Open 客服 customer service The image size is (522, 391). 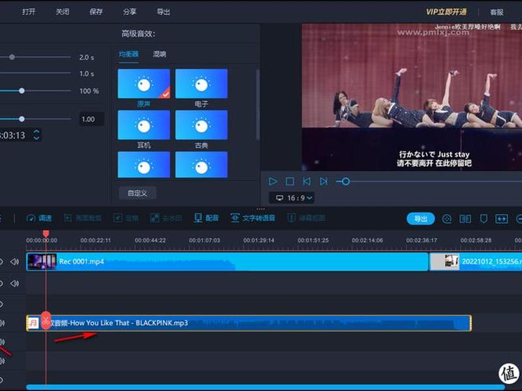tap(497, 12)
